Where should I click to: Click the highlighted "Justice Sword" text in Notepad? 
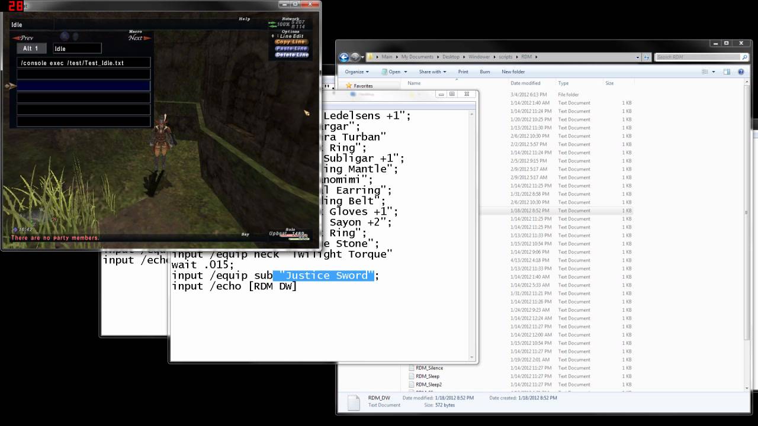(324, 276)
